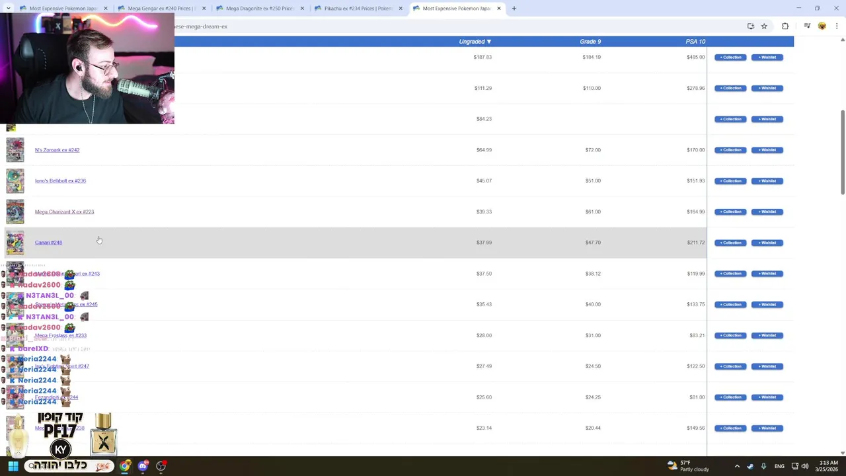846x476 pixels.
Task: Open Mega Charizard X ex #223 link
Action: click(64, 212)
